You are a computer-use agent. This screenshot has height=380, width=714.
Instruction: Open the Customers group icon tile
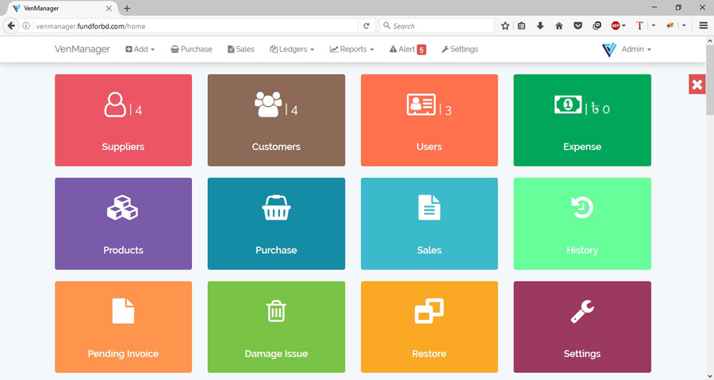(276, 120)
